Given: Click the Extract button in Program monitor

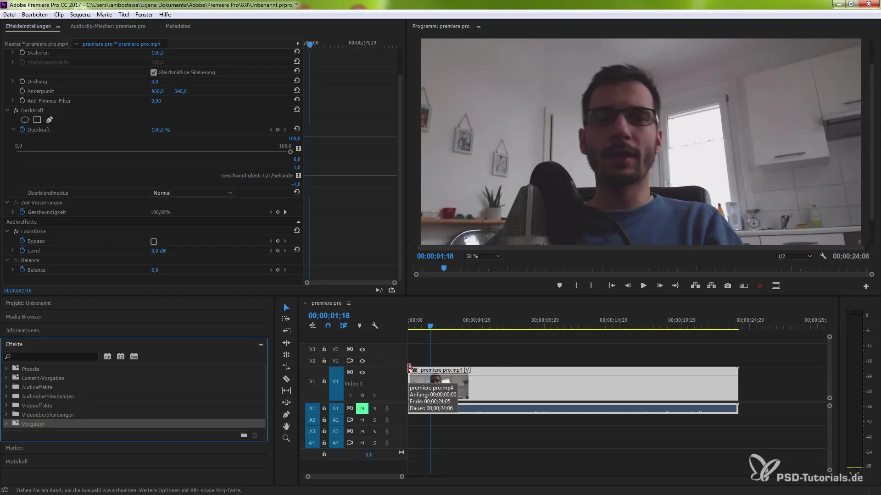Looking at the screenshot, I should coord(711,286).
